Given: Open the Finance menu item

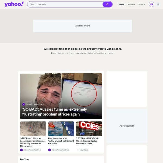Looking at the screenshot, I should pos(131,4).
